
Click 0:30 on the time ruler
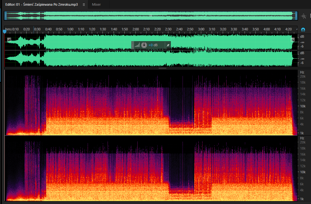coord(37,29)
